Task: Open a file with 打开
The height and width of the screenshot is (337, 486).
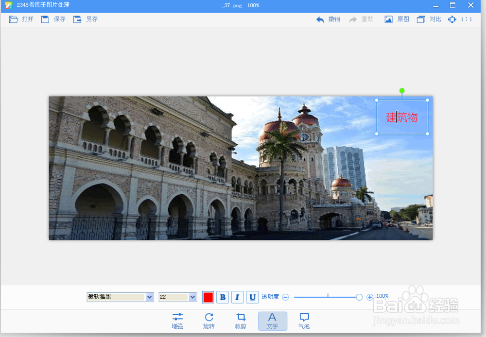Action: click(21, 19)
